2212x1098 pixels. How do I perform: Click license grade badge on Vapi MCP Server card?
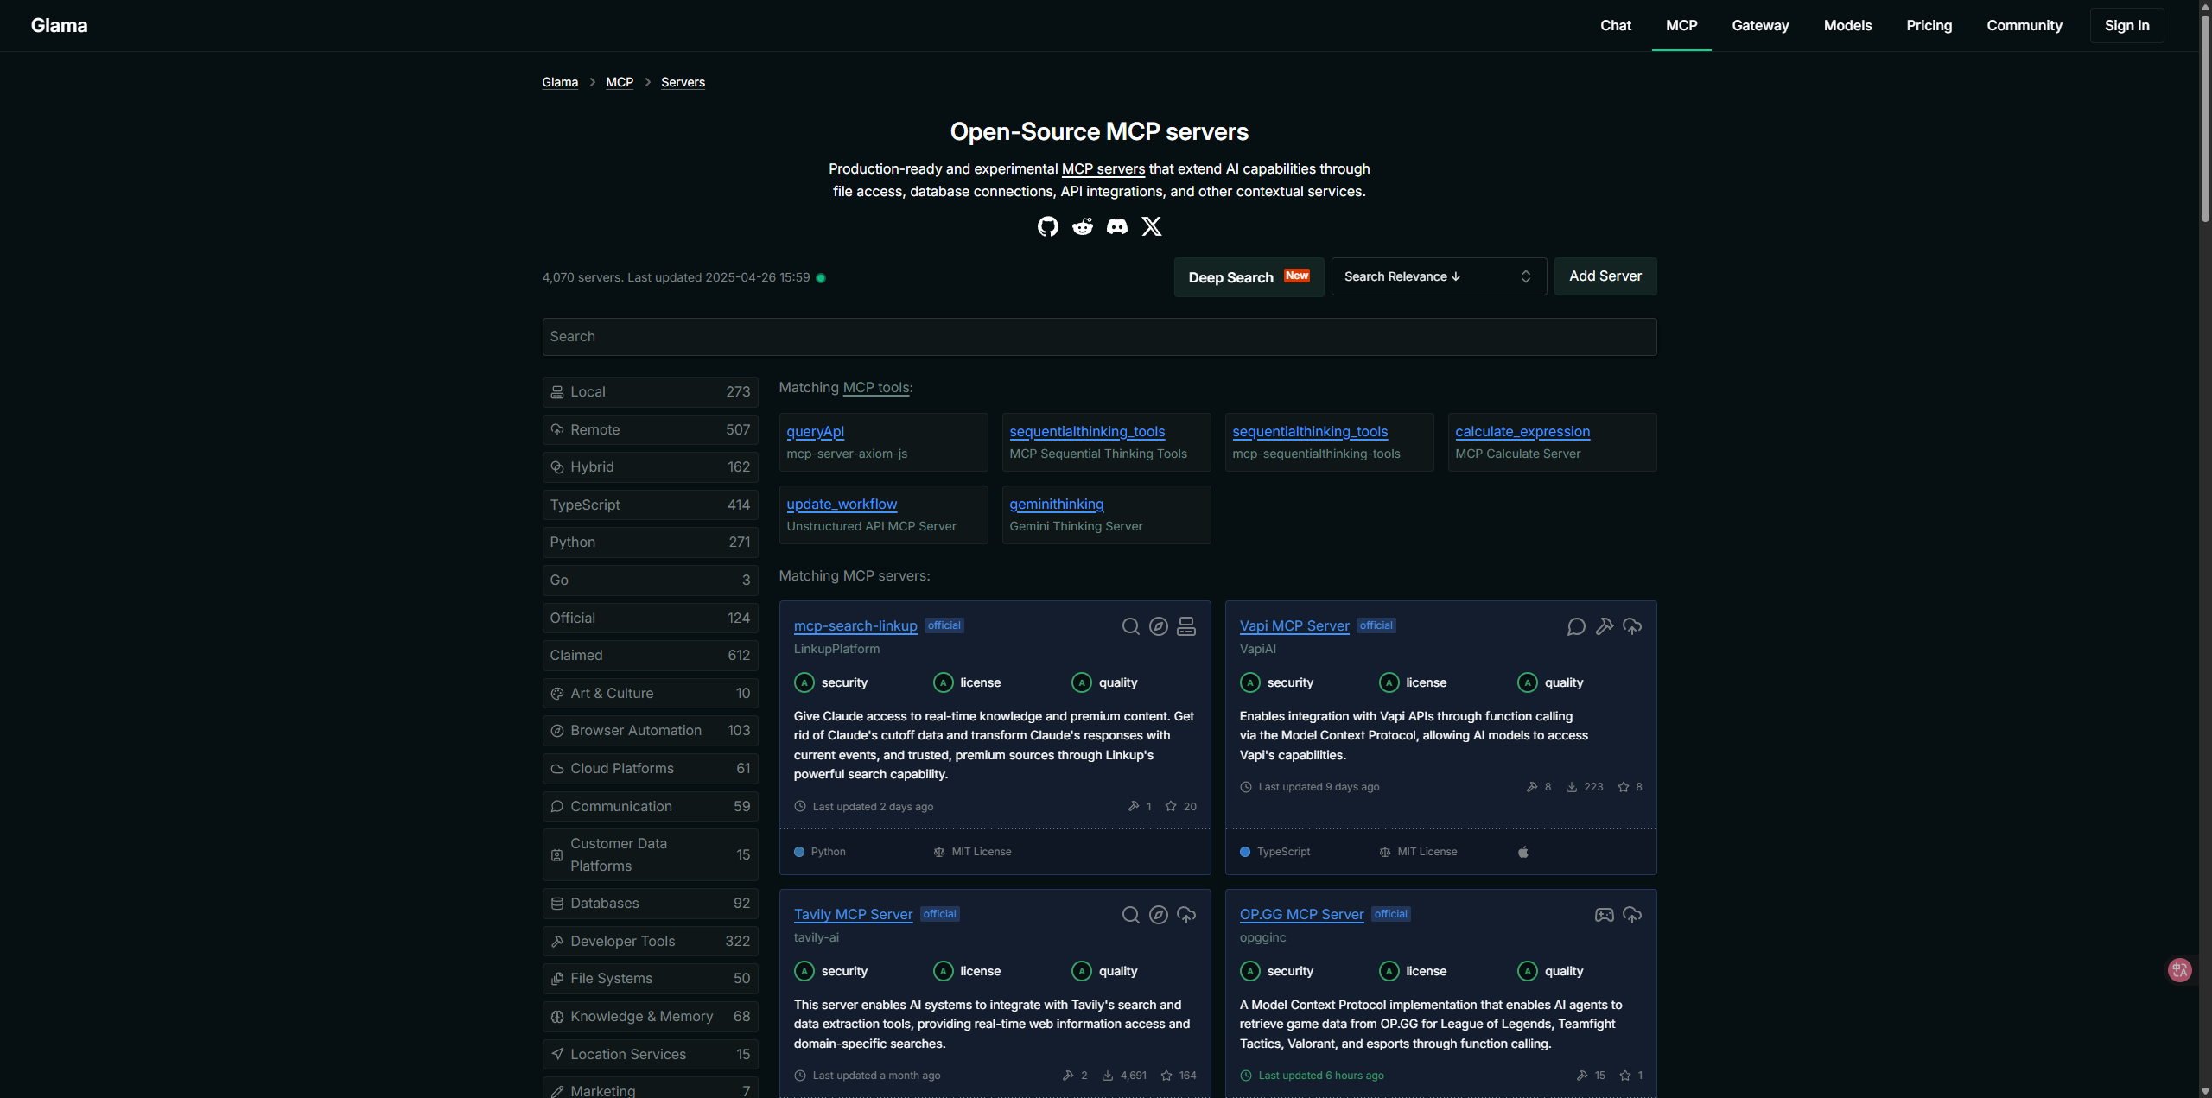coord(1389,682)
